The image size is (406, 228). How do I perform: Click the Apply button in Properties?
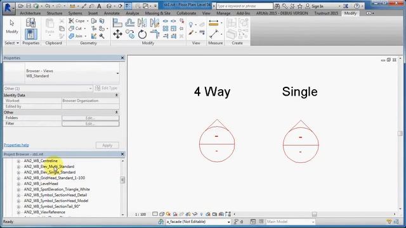pos(107,145)
